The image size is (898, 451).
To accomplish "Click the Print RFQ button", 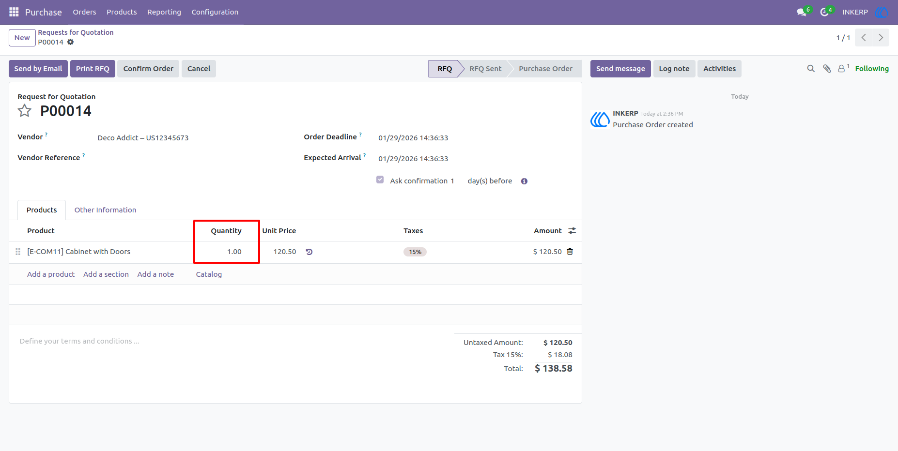I will [93, 69].
